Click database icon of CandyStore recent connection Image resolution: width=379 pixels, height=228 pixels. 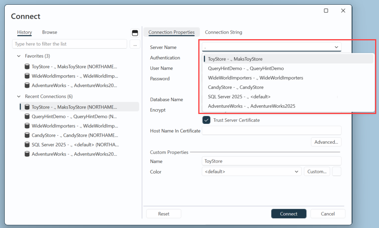[27, 135]
